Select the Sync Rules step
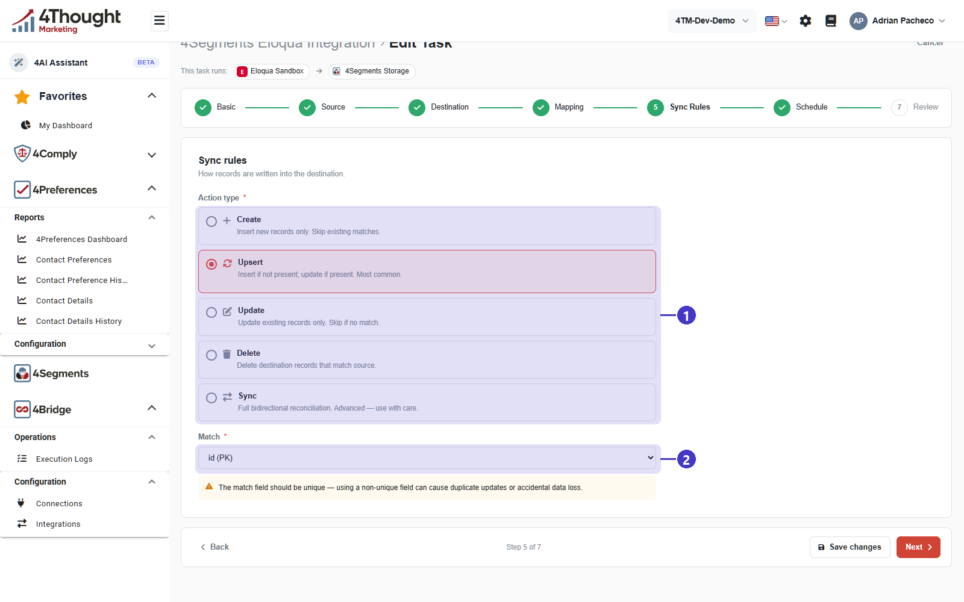Image resolution: width=964 pixels, height=602 pixels. point(679,107)
